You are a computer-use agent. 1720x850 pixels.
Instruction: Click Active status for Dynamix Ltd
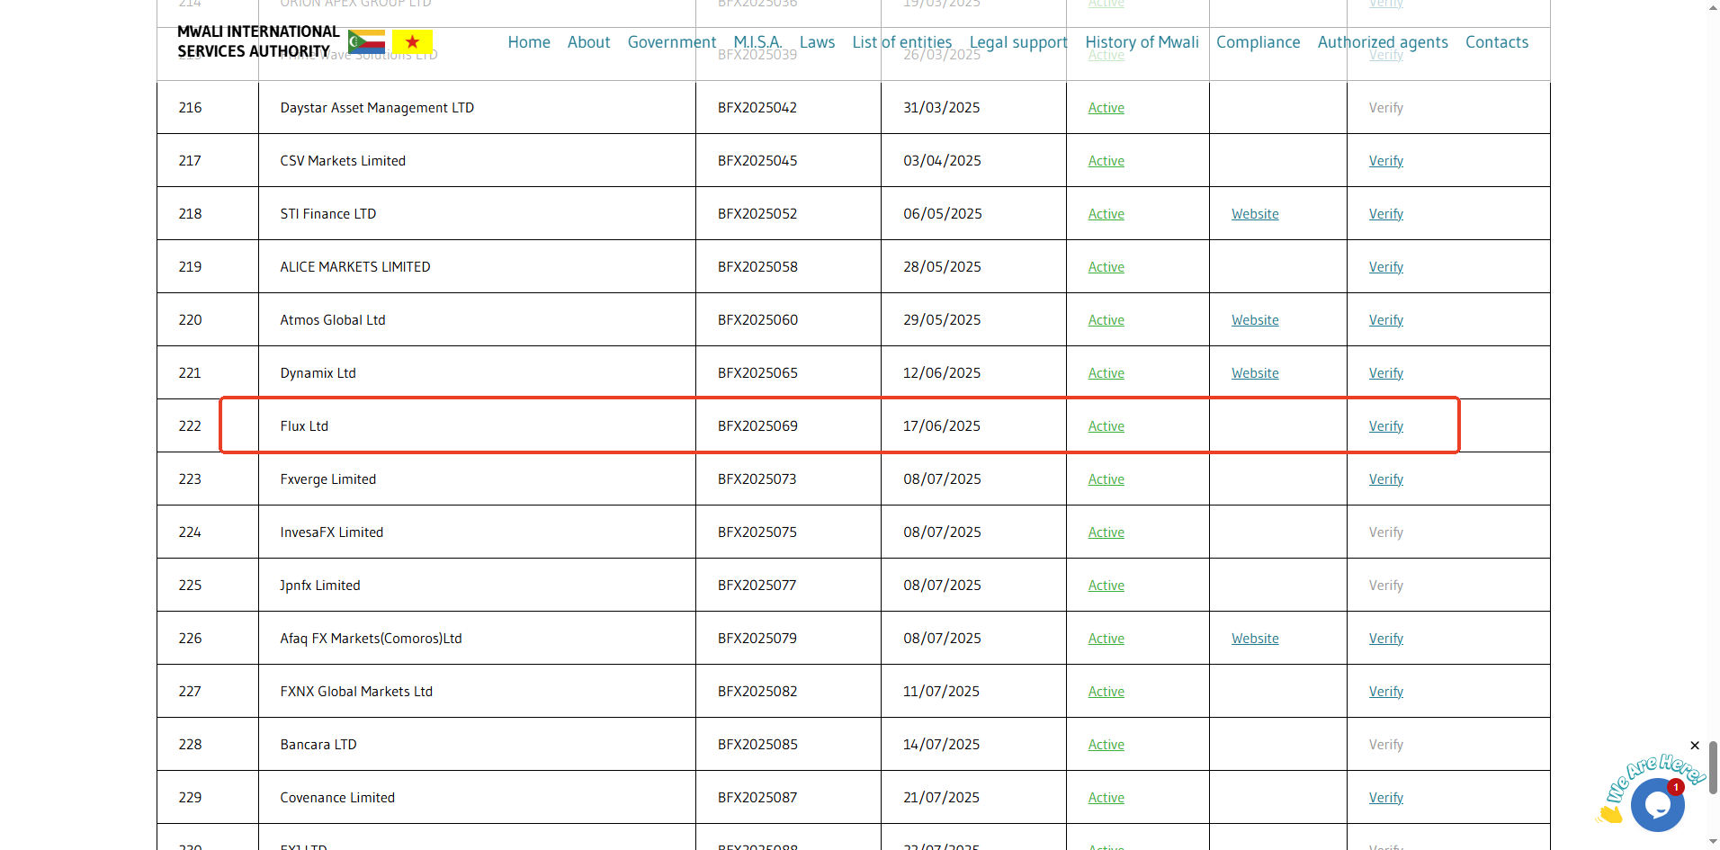tap(1106, 373)
